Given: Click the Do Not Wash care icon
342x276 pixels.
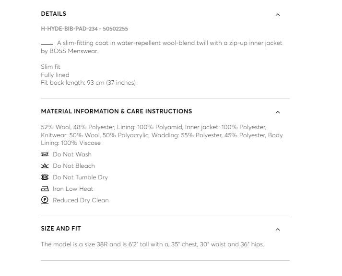Looking at the screenshot, I should point(45,155).
